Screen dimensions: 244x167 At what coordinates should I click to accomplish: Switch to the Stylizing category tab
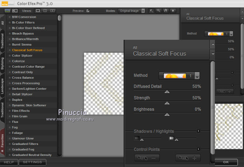click(3, 63)
